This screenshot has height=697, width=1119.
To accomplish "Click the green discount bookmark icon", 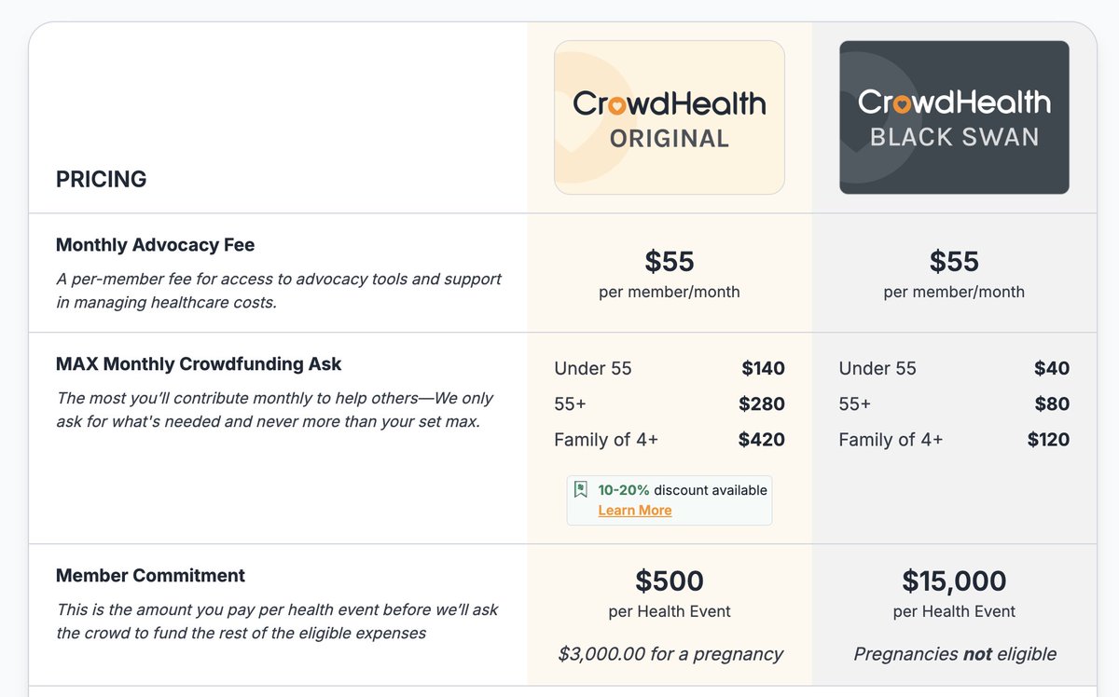I will click(581, 490).
